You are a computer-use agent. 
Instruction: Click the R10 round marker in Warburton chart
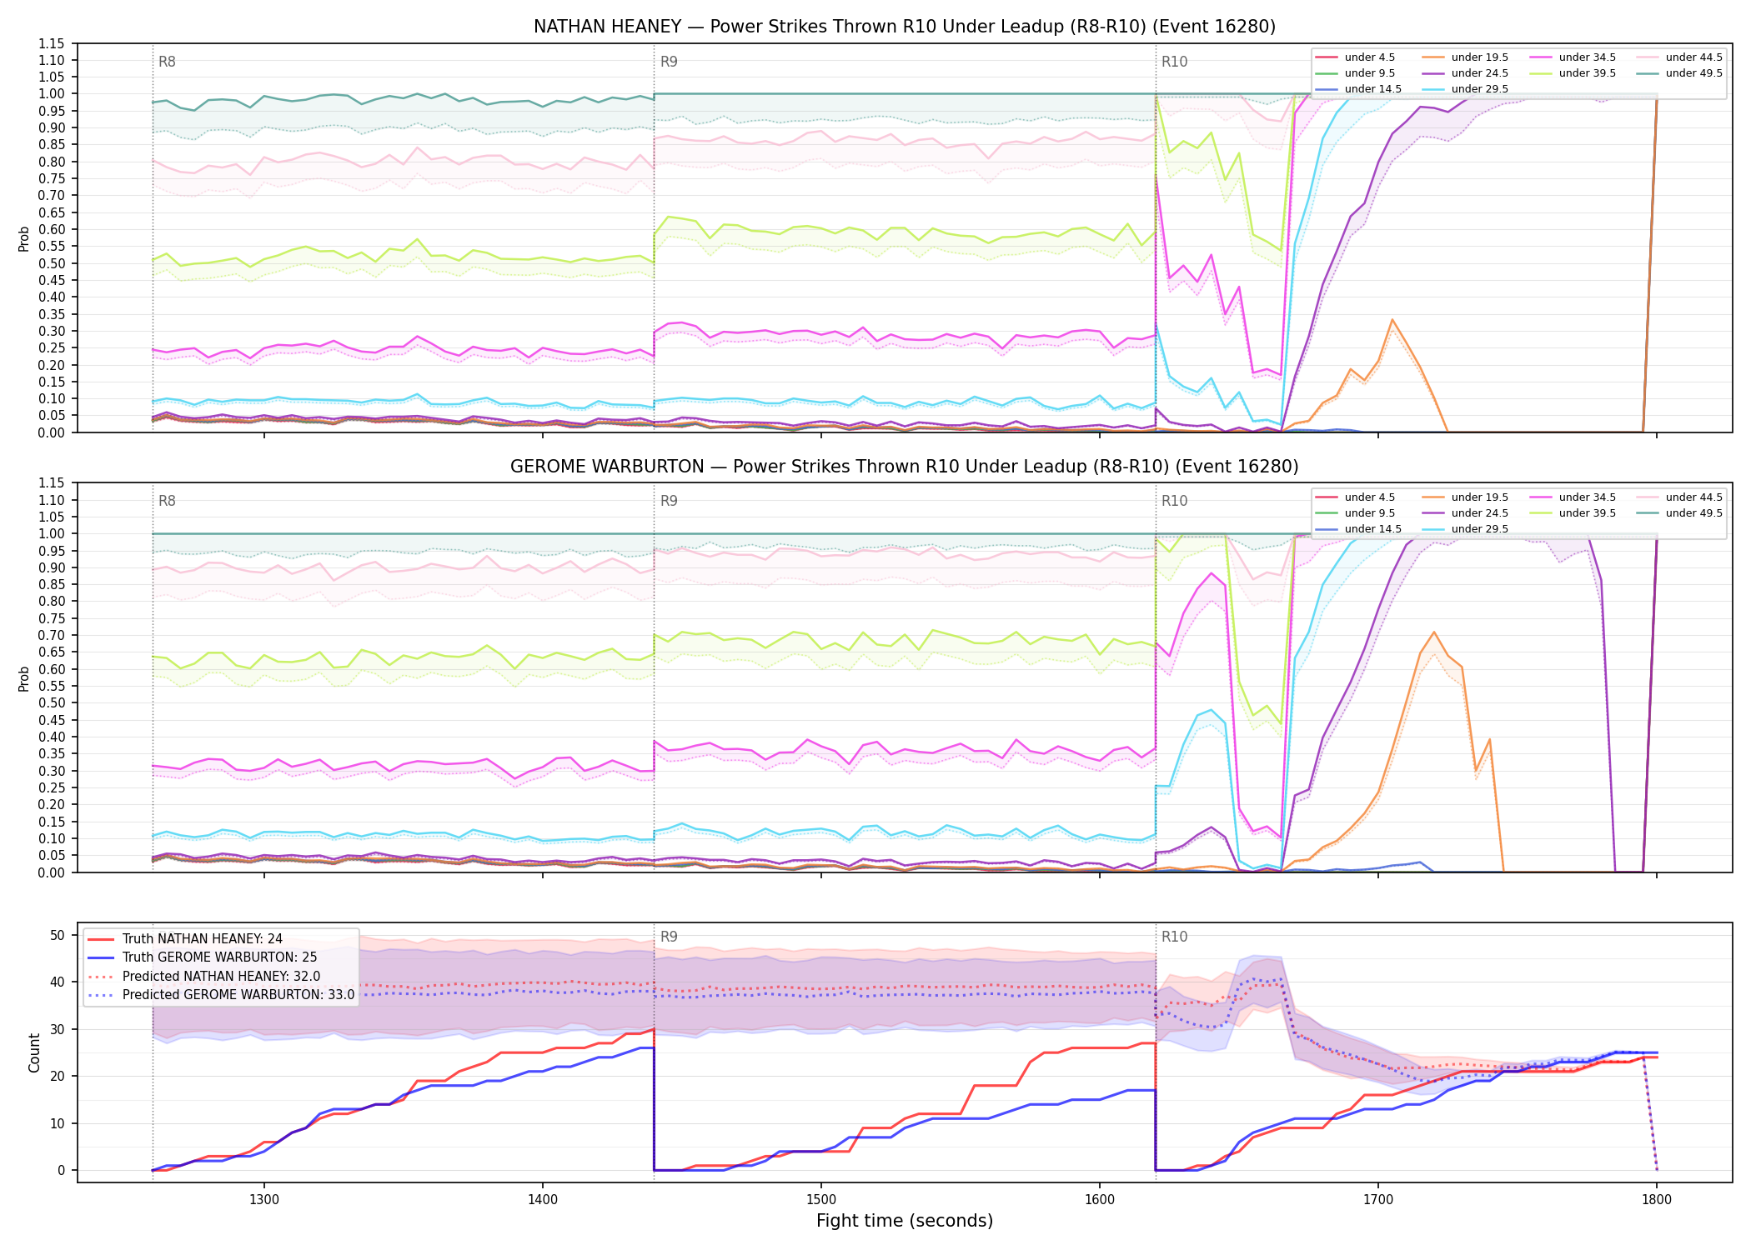pyautogui.click(x=1174, y=501)
